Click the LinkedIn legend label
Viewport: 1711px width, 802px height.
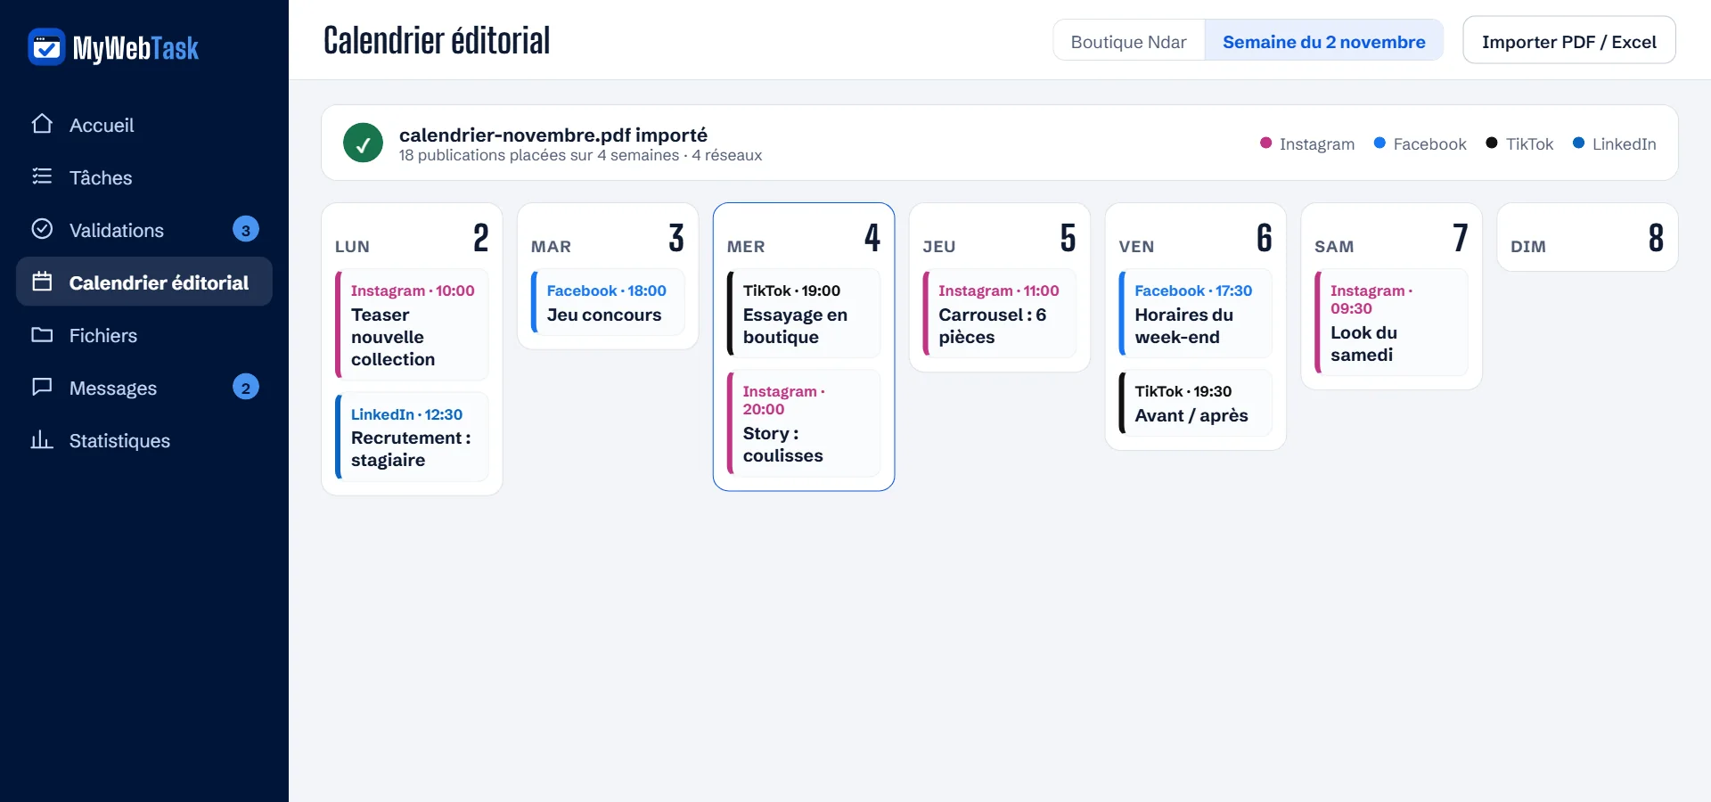1624,143
